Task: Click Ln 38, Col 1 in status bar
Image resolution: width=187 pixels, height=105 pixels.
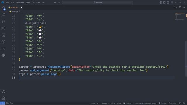Action: 95,103
